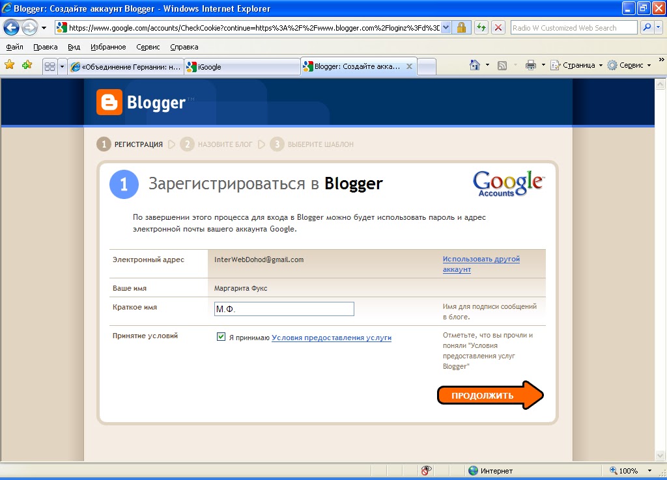Click the НАЗОВИТЕ БЛОГ step label

[225, 144]
